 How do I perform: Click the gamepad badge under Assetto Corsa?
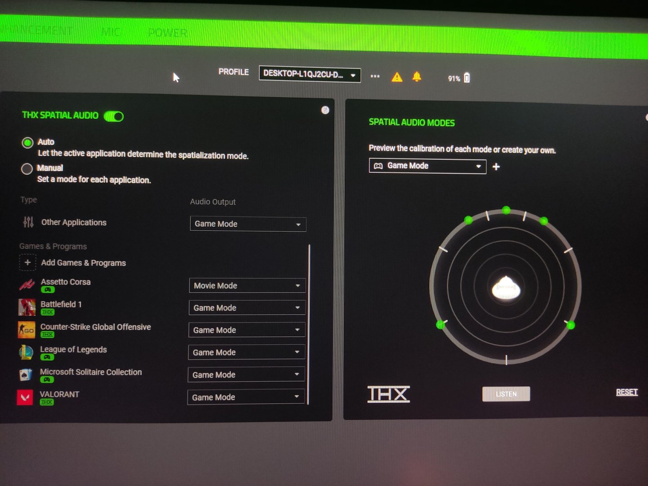[48, 290]
